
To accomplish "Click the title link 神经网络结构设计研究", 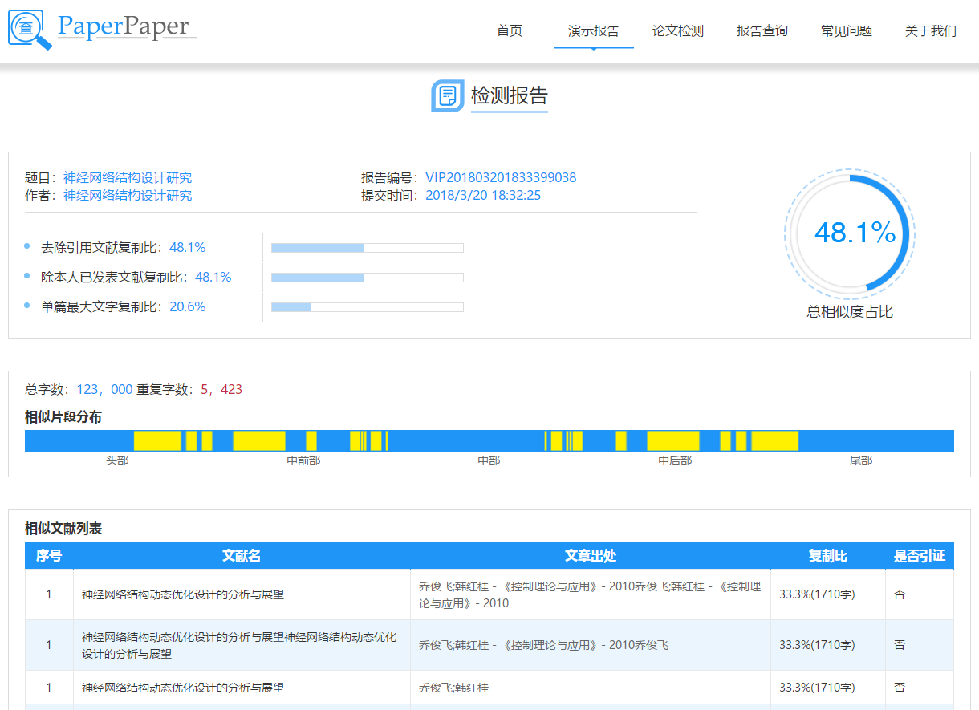I will 128,178.
